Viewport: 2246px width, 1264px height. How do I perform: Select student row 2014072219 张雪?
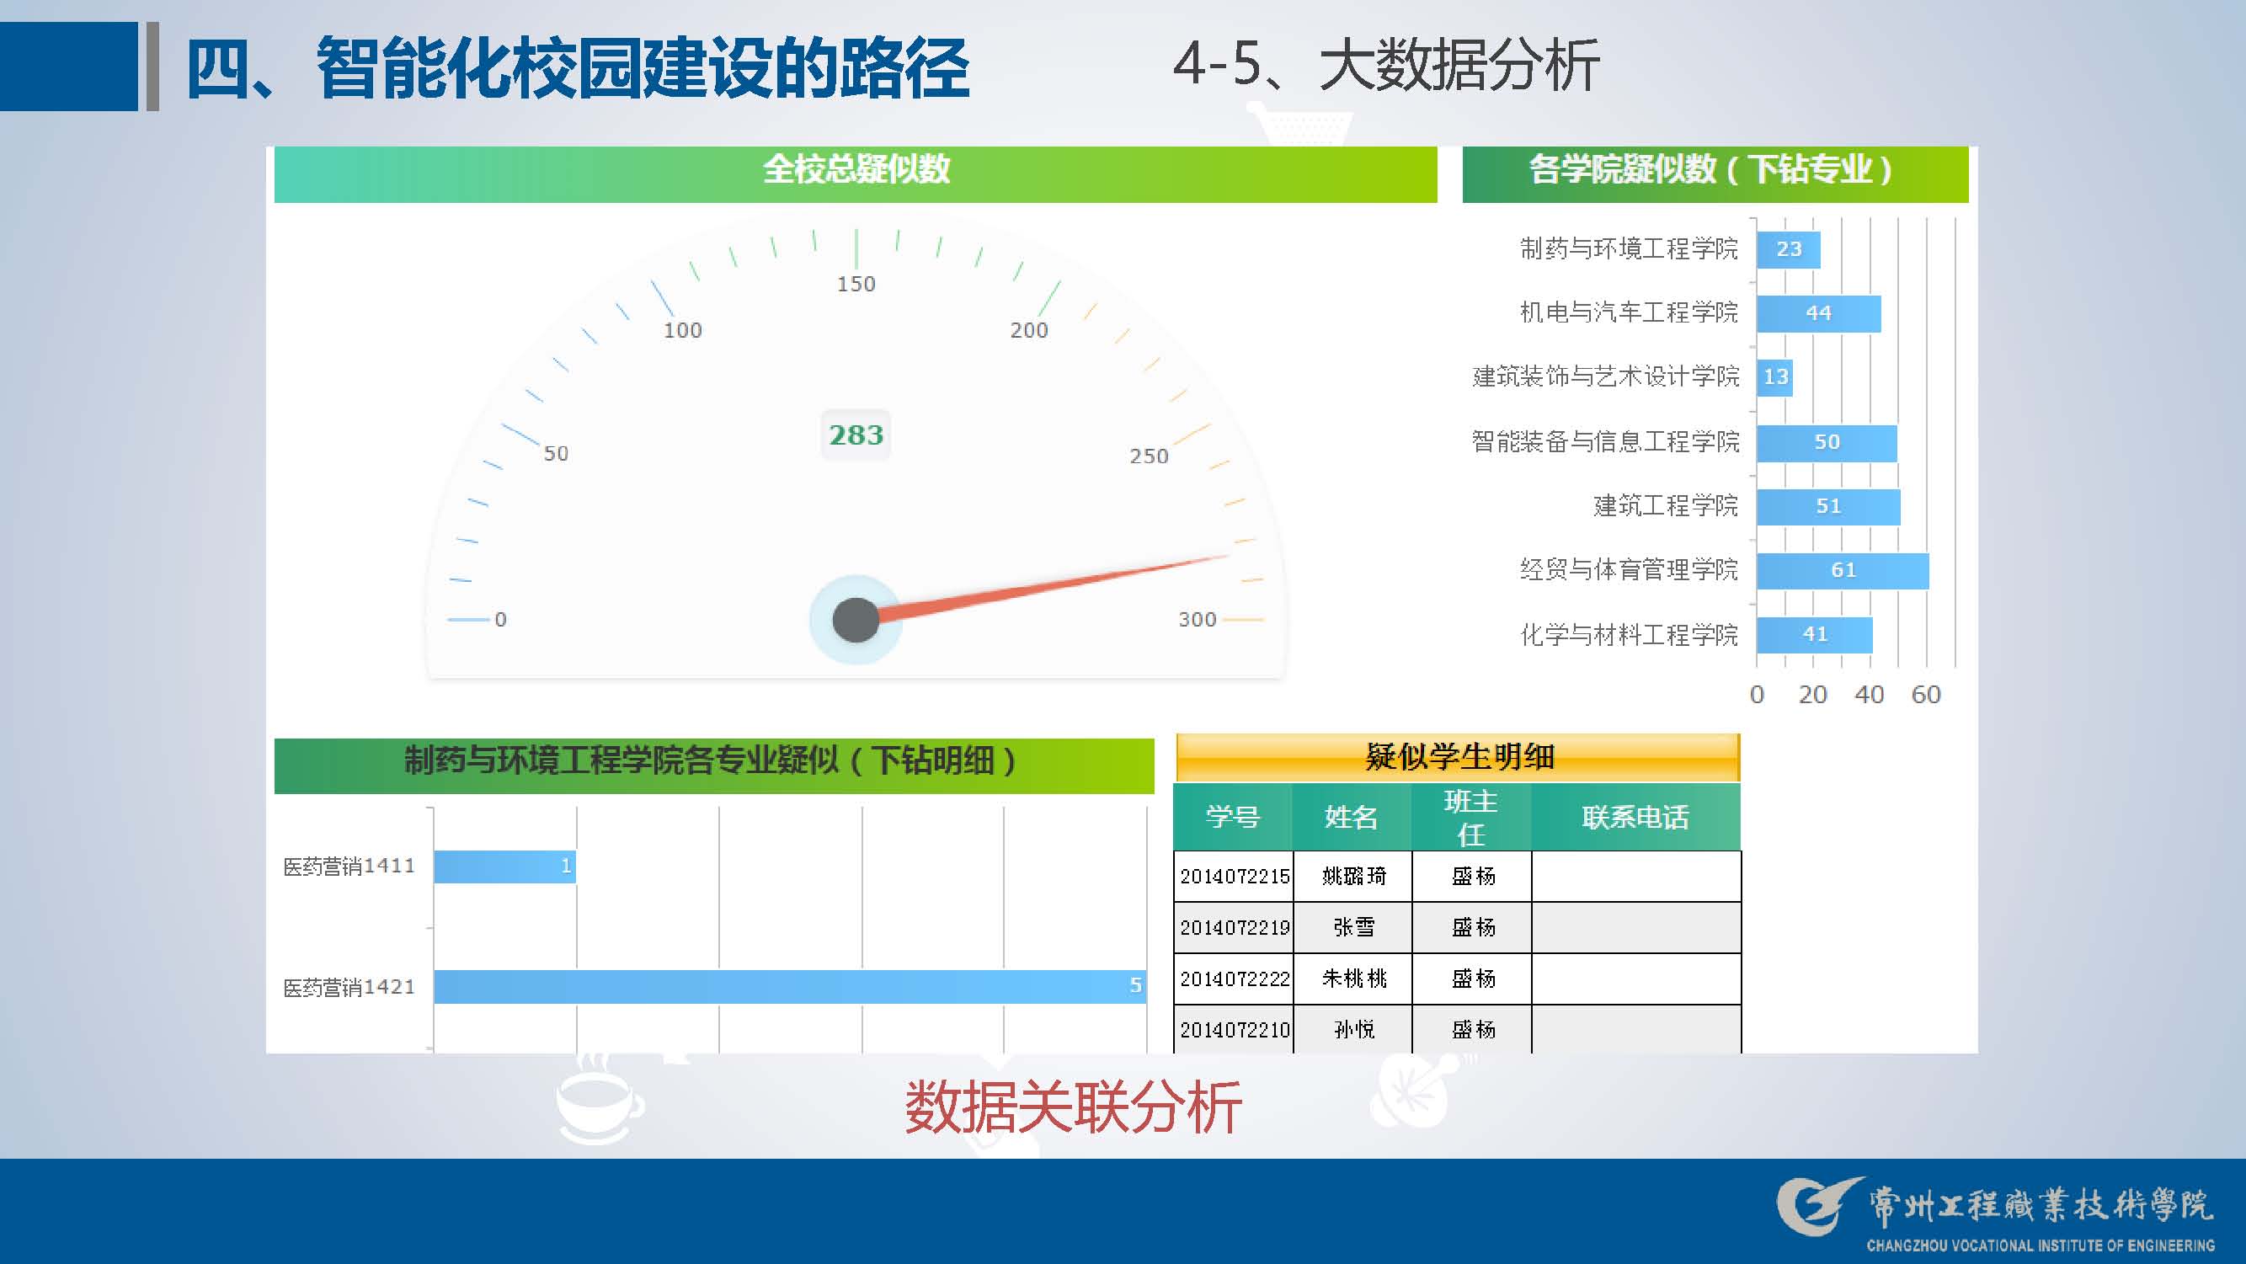tap(1353, 927)
